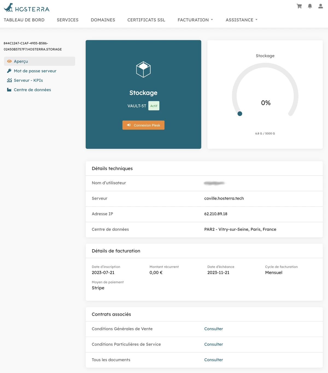Open the Services menu item

(x=68, y=20)
